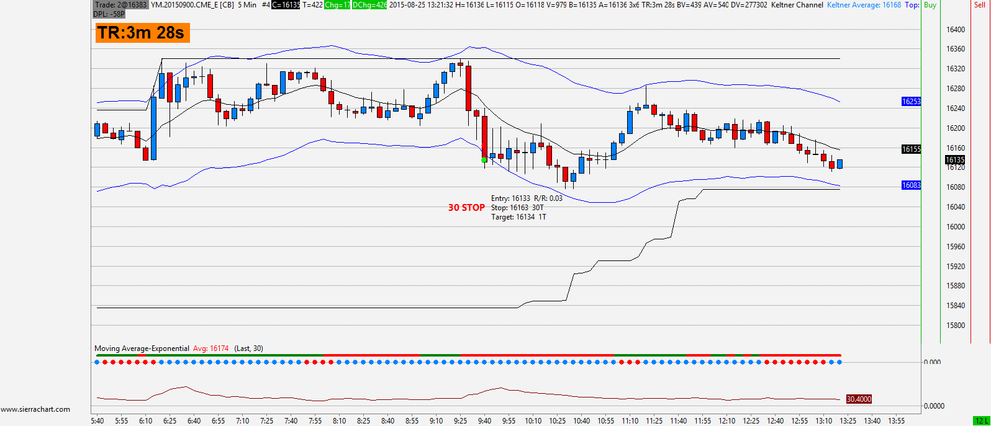
Task: Click the red "30 STOP" annotation
Action: click(466, 208)
